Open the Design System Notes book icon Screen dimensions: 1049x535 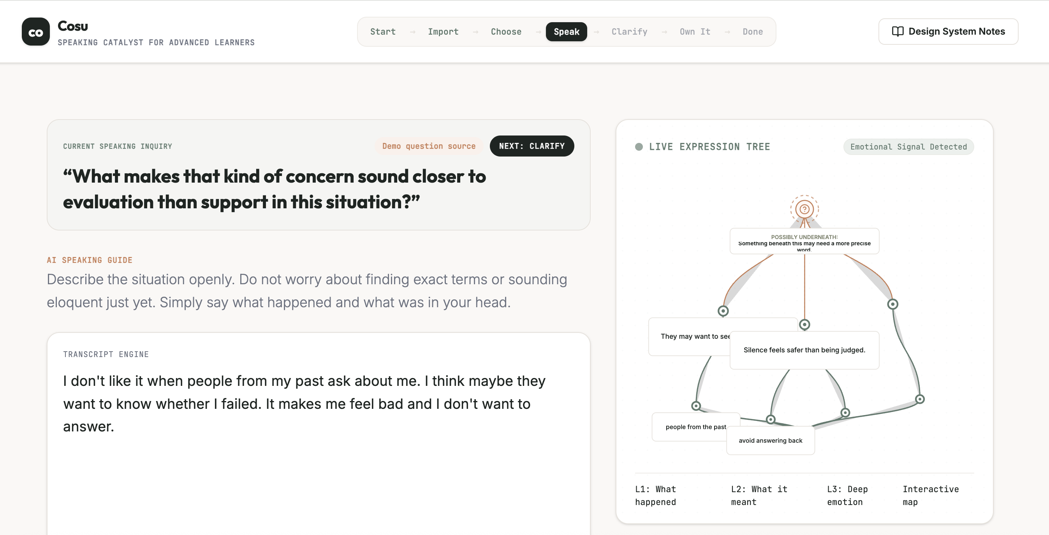pyautogui.click(x=898, y=32)
